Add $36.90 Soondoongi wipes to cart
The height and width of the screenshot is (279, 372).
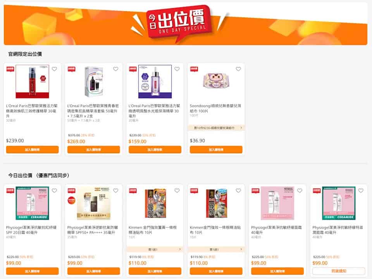click(x=216, y=149)
